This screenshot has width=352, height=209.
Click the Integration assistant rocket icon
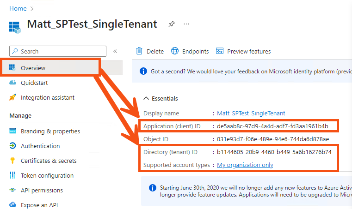[12, 98]
